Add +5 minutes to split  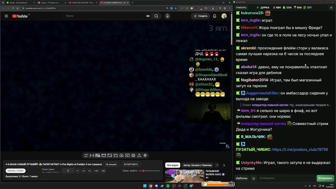[x=89, y=171]
